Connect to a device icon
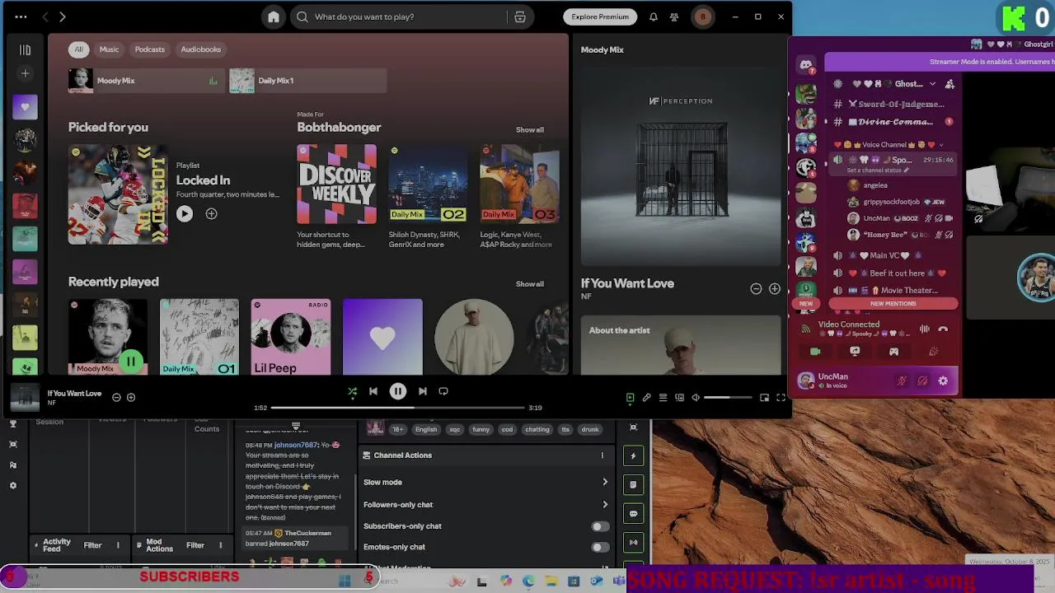Viewport: 1055px width, 593px height. 679,398
